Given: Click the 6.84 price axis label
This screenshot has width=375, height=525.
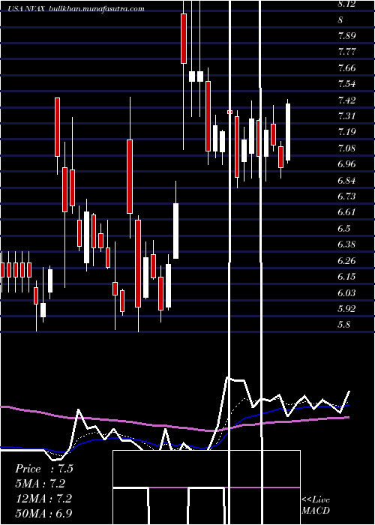Looking at the screenshot, I should (x=346, y=181).
